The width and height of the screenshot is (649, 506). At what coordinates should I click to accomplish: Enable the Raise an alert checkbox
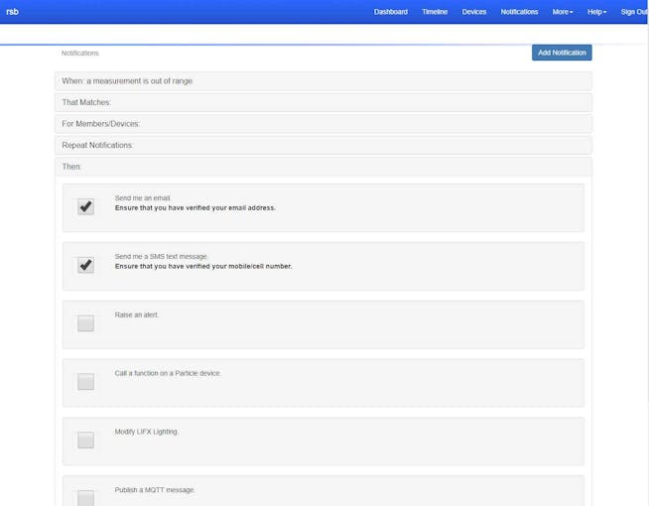tap(85, 323)
